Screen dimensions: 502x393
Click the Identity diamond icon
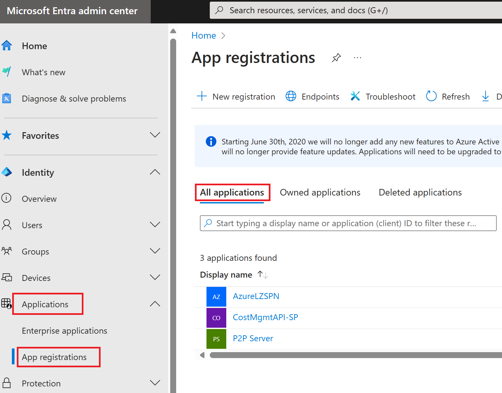pos(6,172)
